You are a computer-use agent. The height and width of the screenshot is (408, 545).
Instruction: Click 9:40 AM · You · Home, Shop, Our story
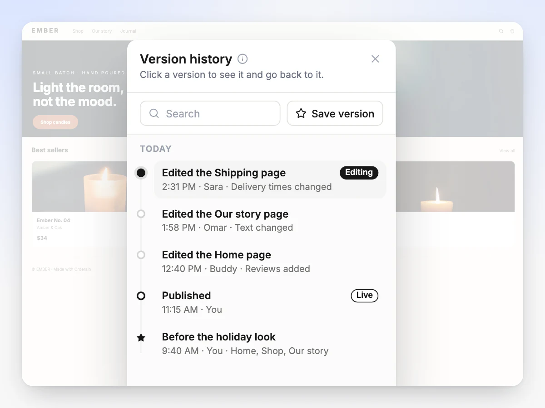(x=245, y=351)
